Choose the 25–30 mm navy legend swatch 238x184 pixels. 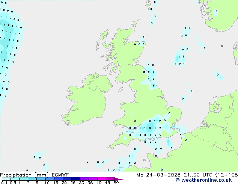click(x=75, y=179)
